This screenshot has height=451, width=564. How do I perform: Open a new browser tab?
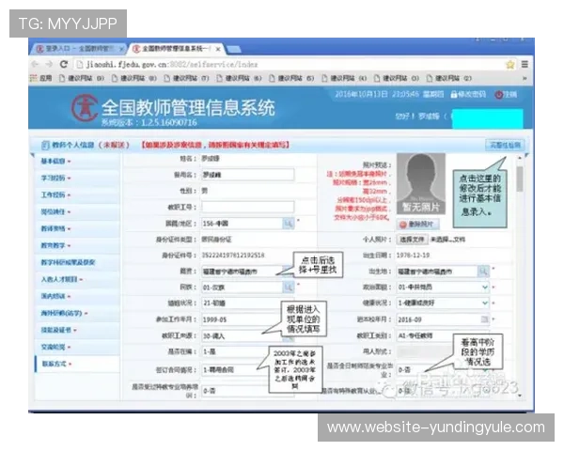pos(234,49)
